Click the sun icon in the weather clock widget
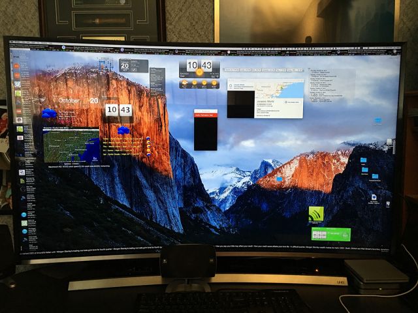418x313 pixels. point(199,72)
